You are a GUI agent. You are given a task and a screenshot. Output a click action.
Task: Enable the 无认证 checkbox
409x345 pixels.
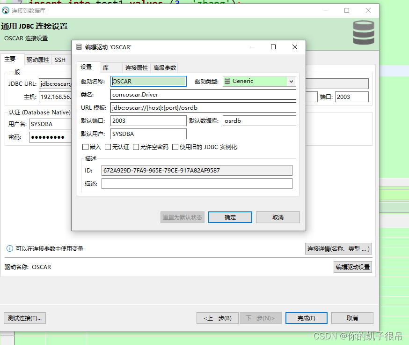[x=107, y=147]
